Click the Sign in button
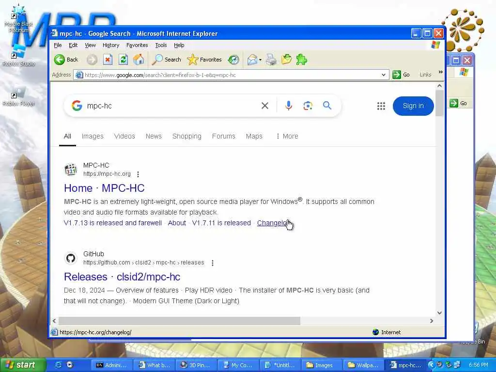The width and height of the screenshot is (496, 372). point(413,106)
